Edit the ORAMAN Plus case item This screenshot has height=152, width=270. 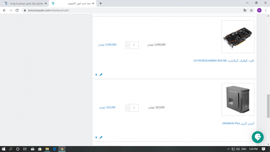tap(101, 137)
